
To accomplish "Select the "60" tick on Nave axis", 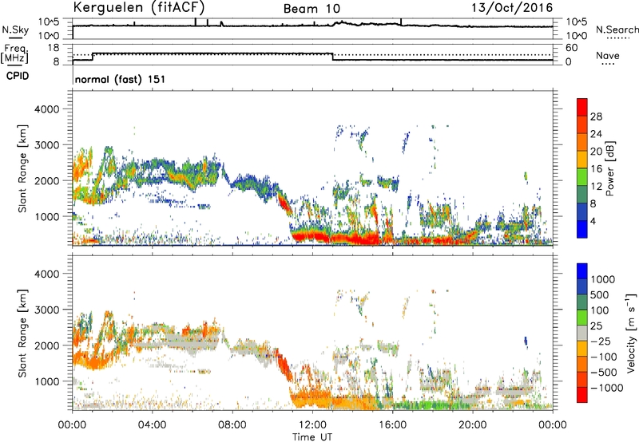I will point(572,48).
